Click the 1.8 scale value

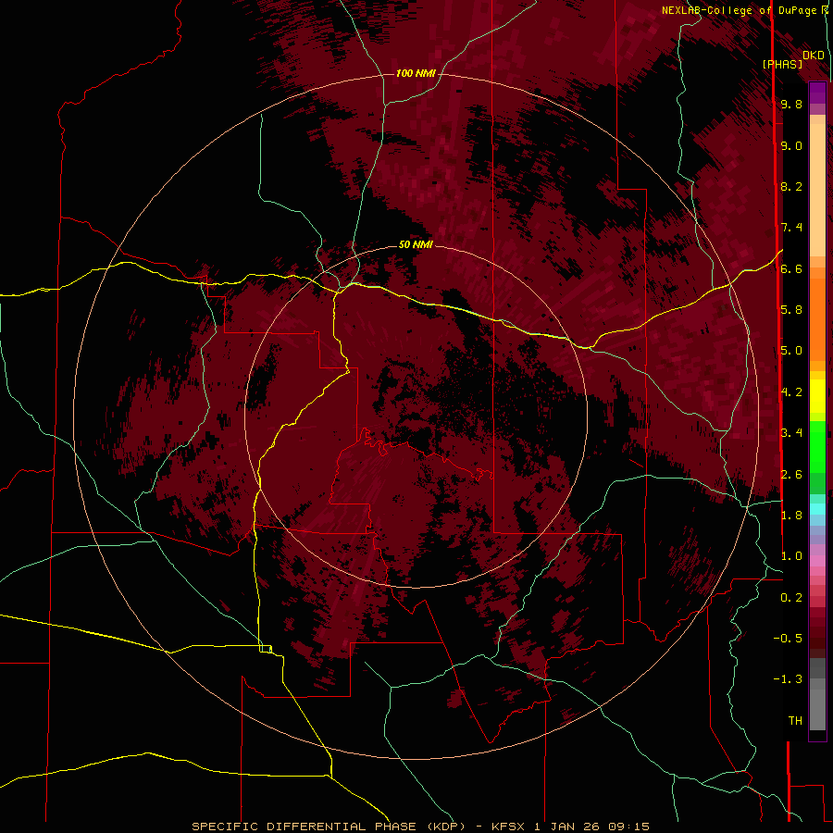791,516
